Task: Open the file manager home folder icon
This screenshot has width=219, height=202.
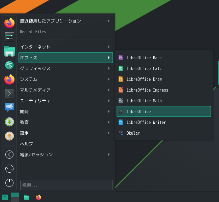Action: coord(9,51)
